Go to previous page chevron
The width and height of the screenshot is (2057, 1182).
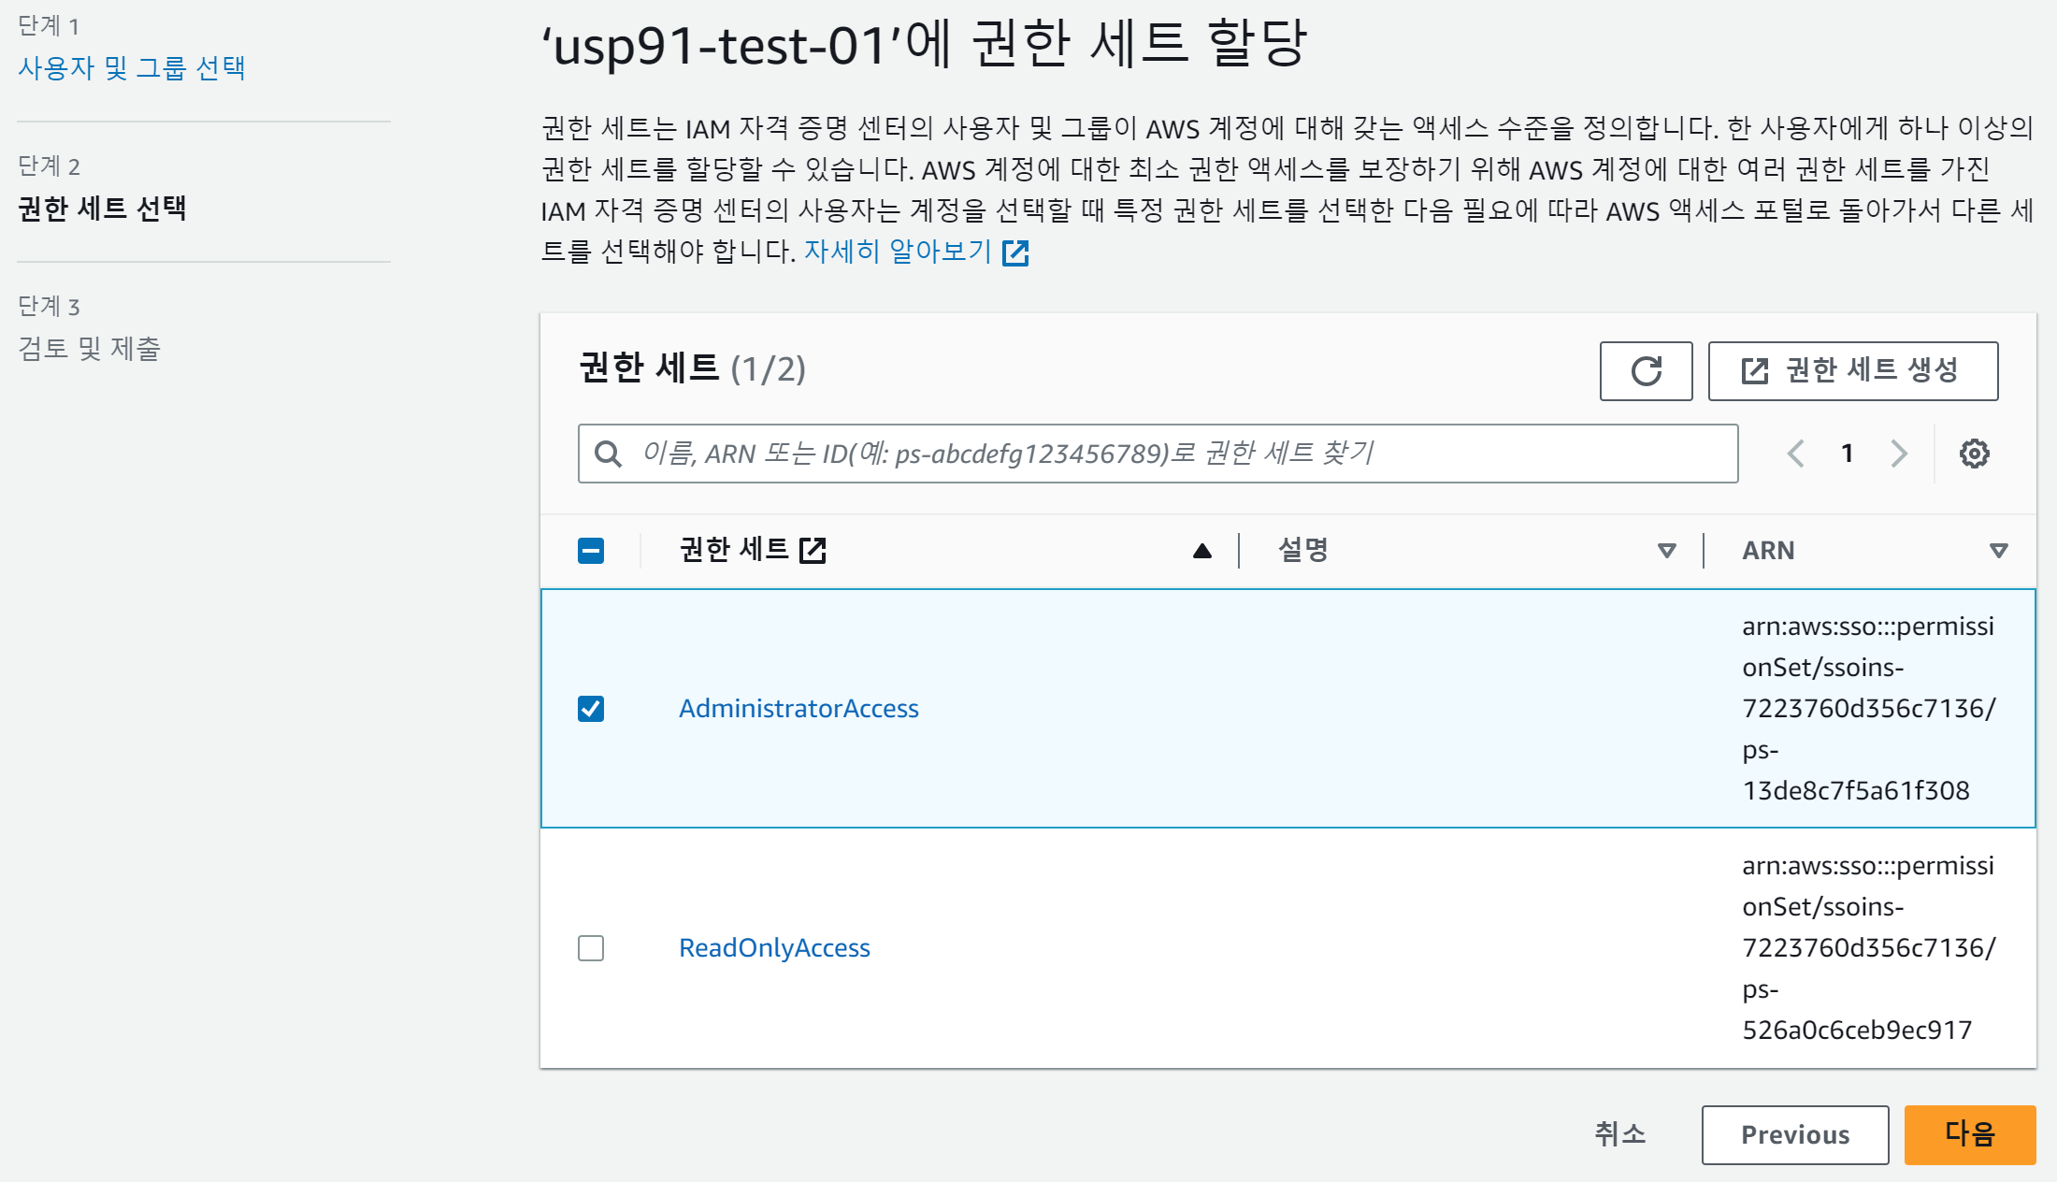(x=1795, y=454)
